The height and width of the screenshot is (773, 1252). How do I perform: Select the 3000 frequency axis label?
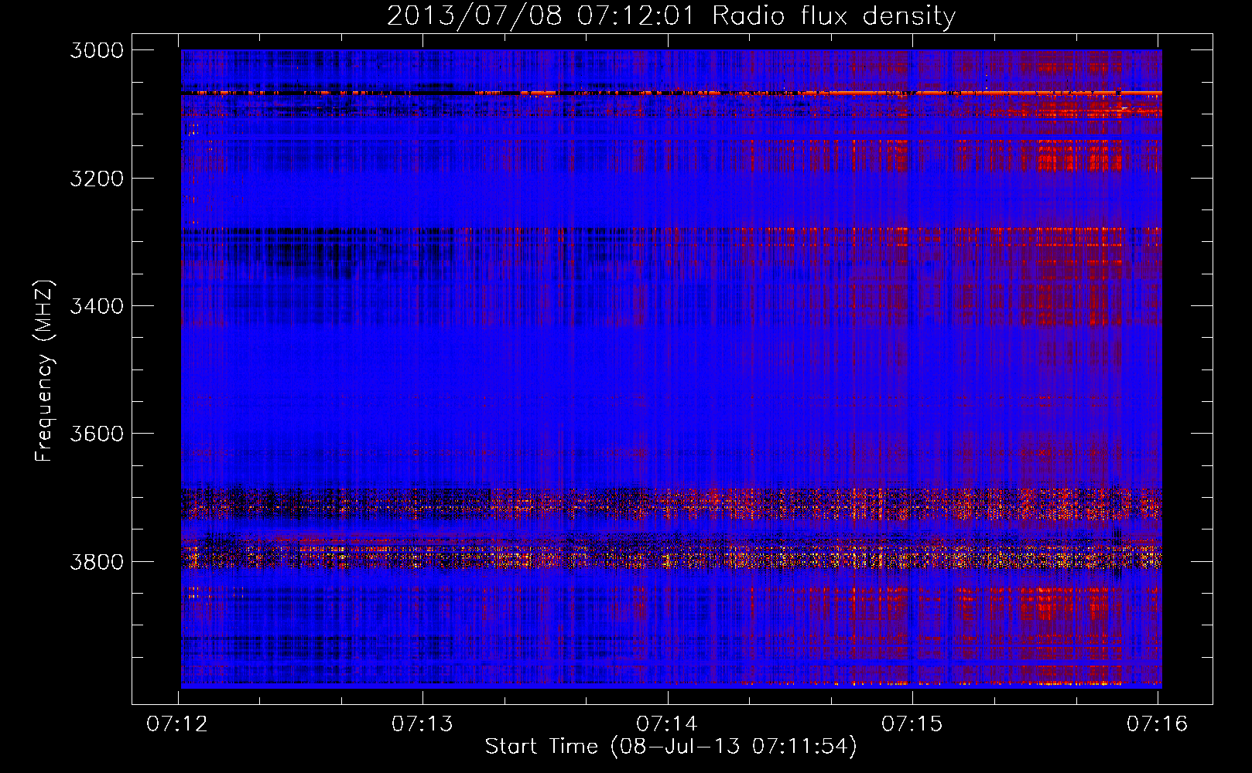coord(97,50)
